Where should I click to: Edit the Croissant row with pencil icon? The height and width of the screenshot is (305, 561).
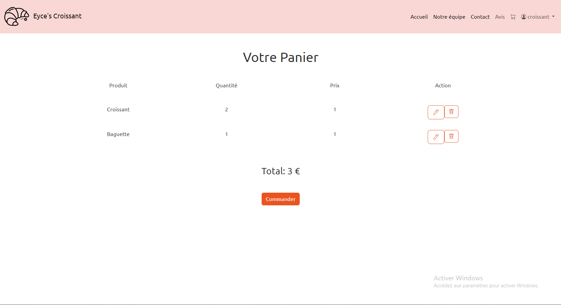436,112
